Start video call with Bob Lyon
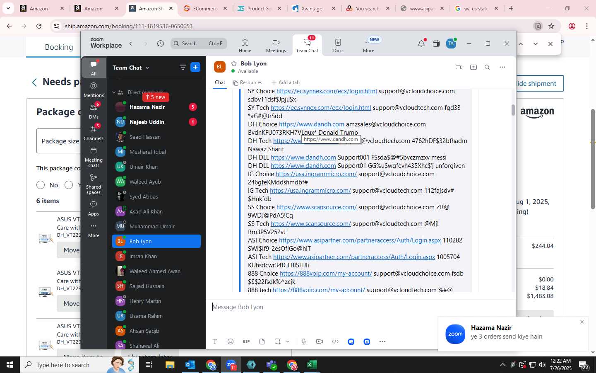The width and height of the screenshot is (596, 373). tap(459, 67)
